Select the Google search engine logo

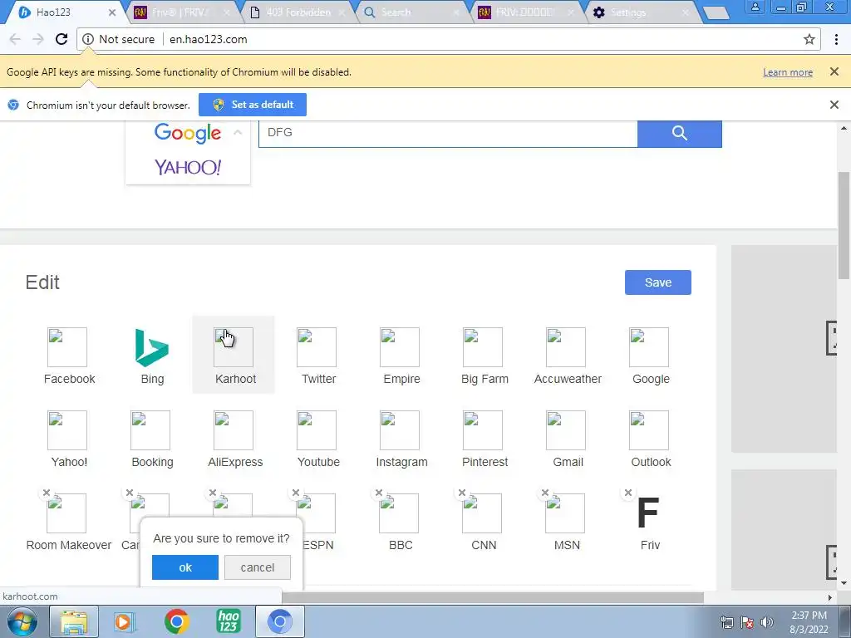188,133
